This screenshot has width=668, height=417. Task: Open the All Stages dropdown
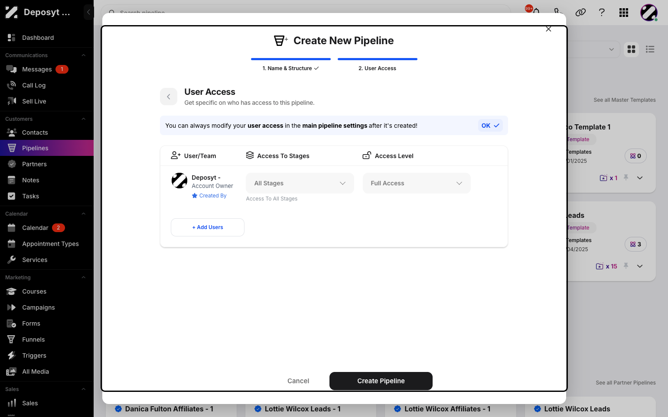pyautogui.click(x=300, y=183)
